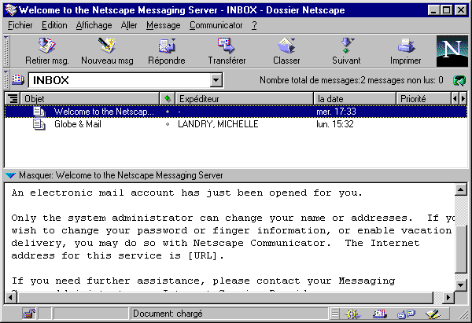Image resolution: width=472 pixels, height=323 pixels.
Task: Show previous columns with the left arrow
Action: coord(455,99)
